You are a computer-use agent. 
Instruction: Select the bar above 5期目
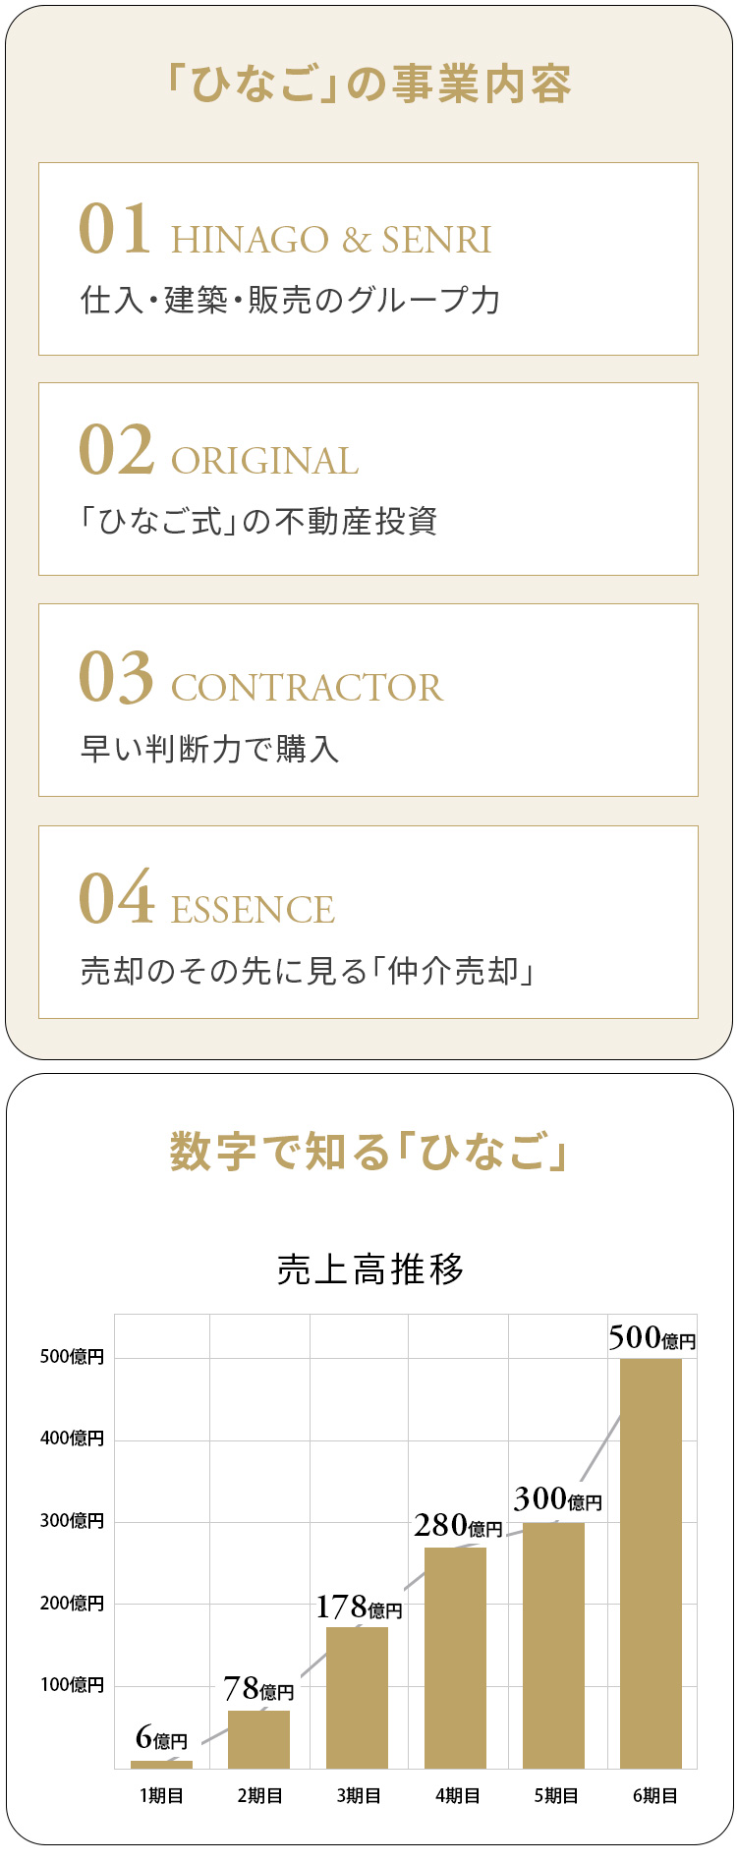(553, 1646)
